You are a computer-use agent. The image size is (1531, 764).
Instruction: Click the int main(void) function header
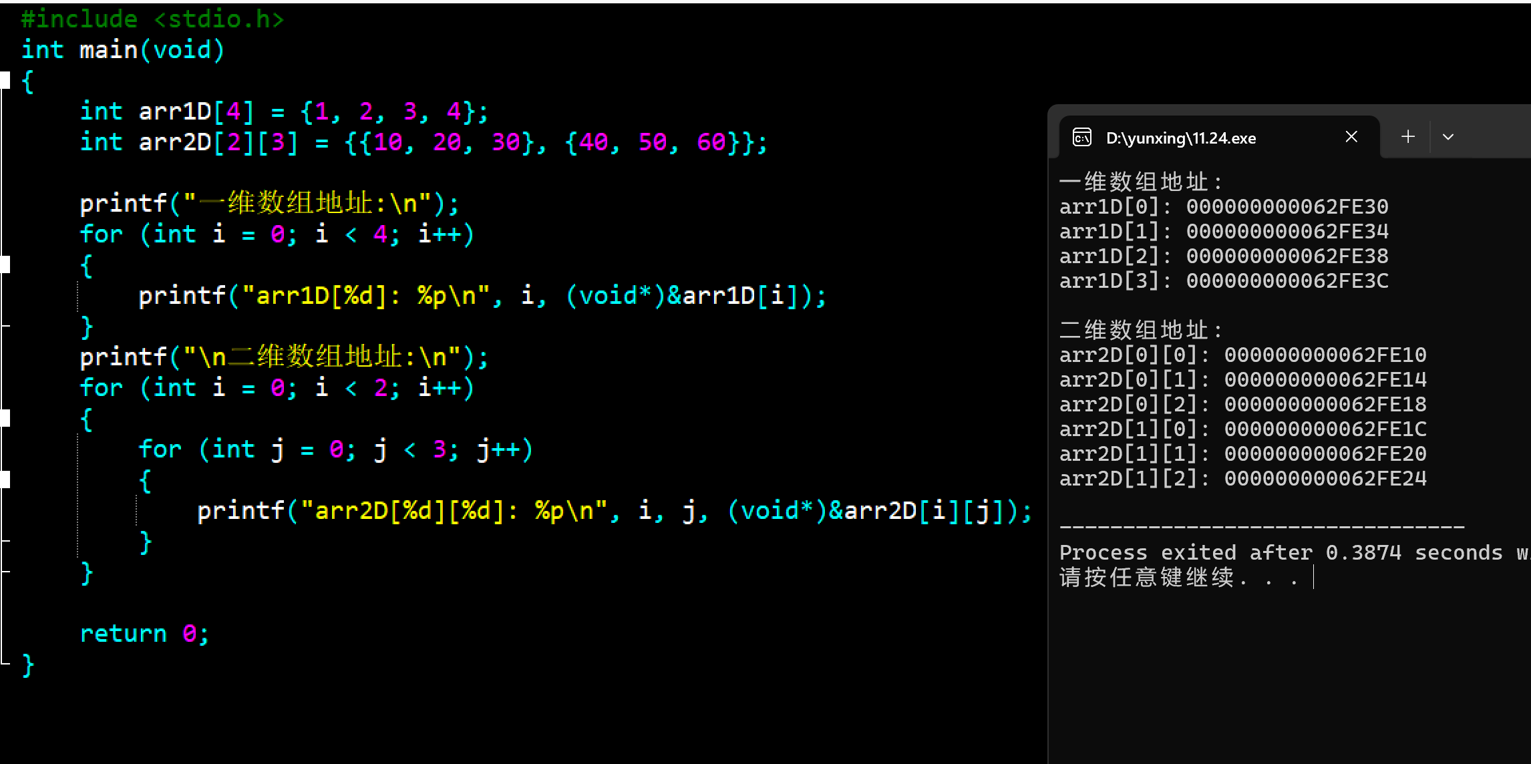[x=123, y=50]
